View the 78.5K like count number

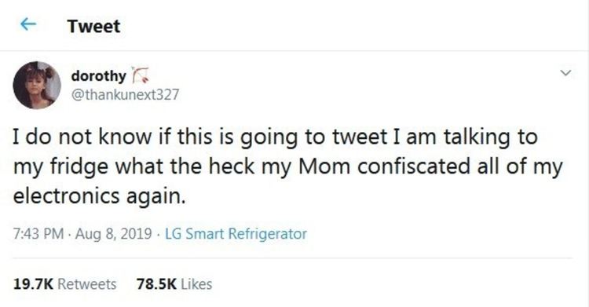pos(156,284)
